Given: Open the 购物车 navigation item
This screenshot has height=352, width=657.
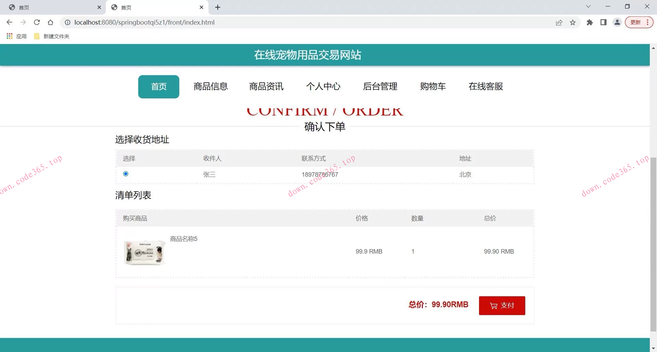Looking at the screenshot, I should click(x=433, y=86).
